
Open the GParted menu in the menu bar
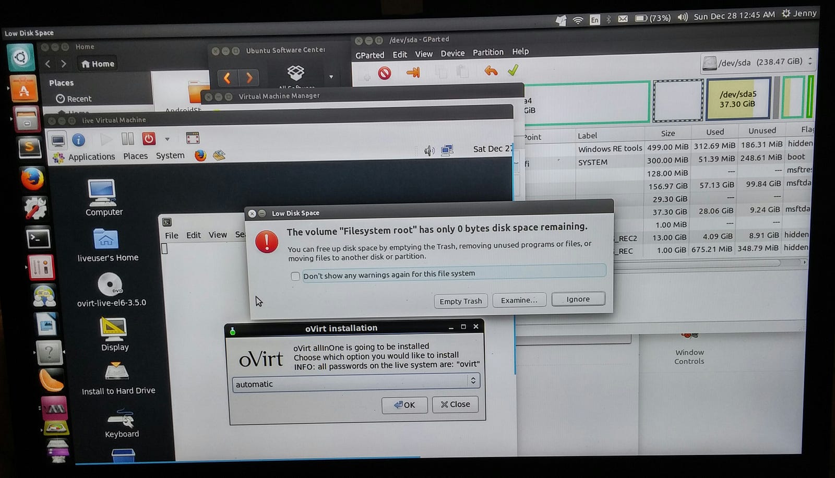(369, 55)
